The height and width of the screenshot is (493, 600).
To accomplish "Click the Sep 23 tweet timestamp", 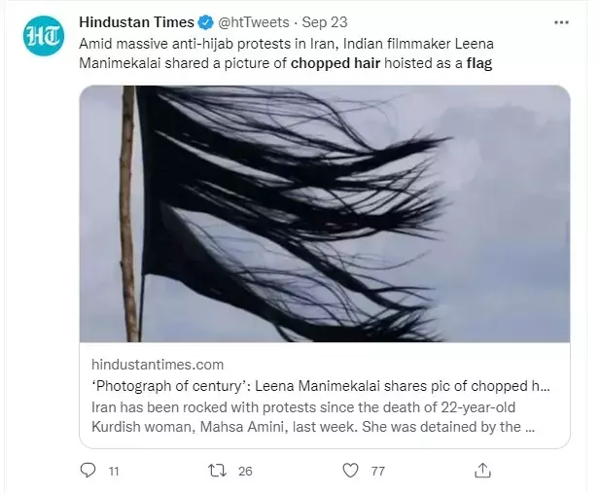I will click(x=325, y=22).
